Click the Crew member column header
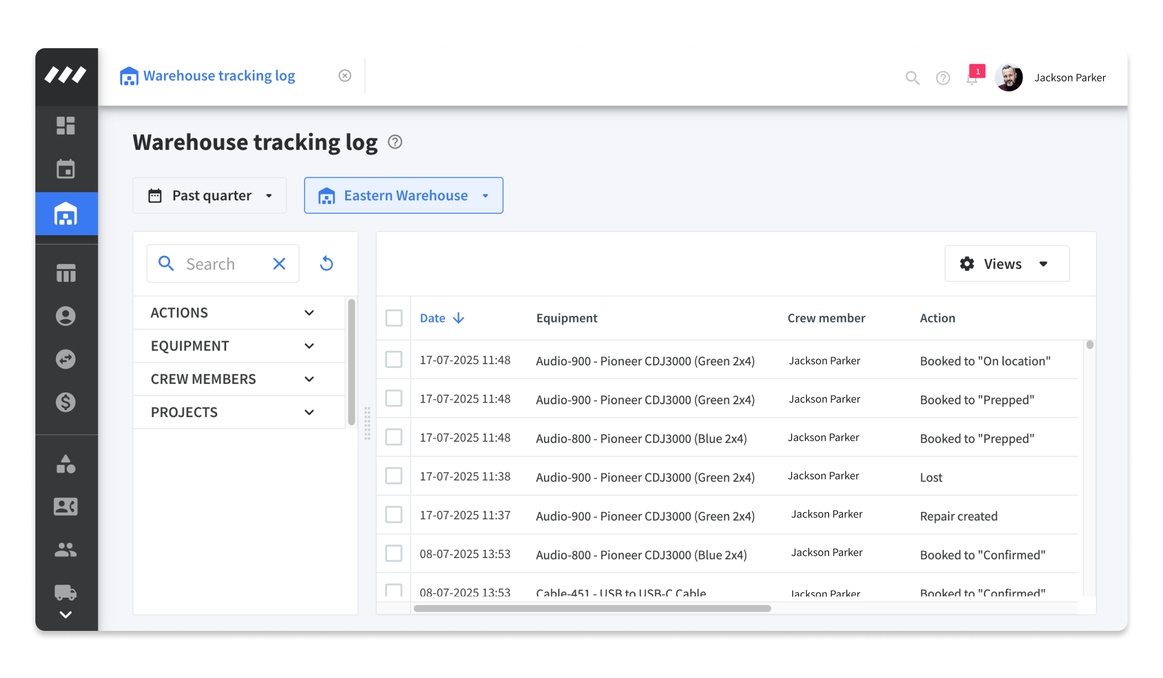Image resolution: width=1163 pixels, height=678 pixels. [x=826, y=318]
